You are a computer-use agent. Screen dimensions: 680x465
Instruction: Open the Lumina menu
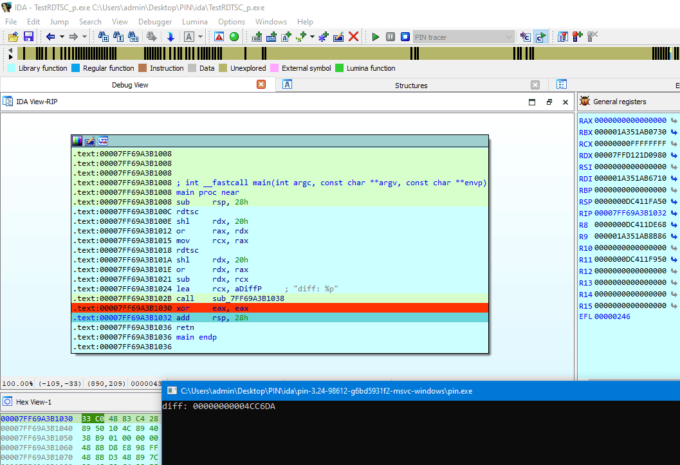pos(195,21)
